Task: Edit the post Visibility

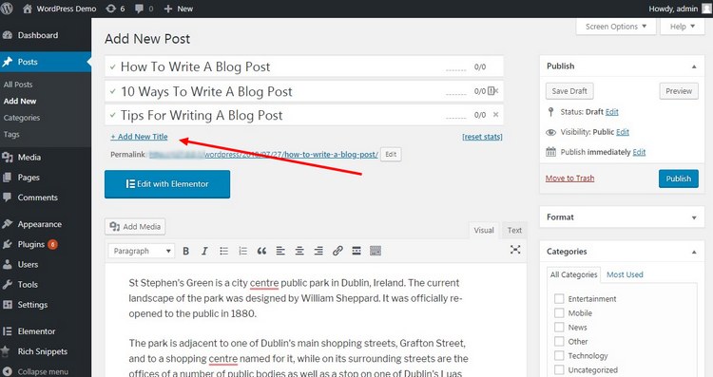Action: tap(623, 132)
